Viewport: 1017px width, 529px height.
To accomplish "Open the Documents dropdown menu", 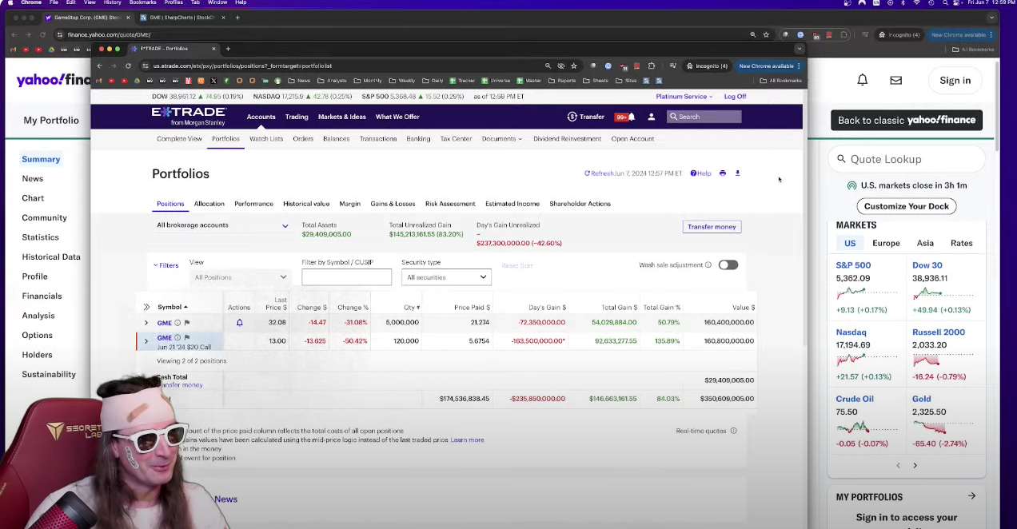I will 501,139.
